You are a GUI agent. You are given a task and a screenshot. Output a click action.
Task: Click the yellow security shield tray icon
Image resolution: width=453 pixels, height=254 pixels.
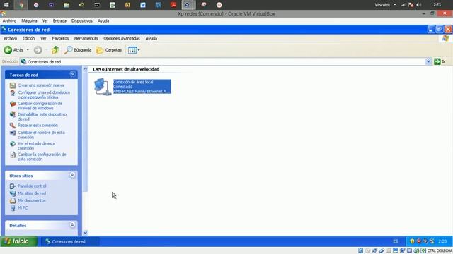tap(412, 241)
